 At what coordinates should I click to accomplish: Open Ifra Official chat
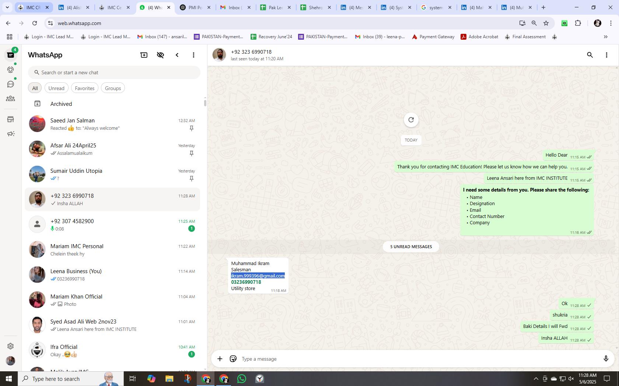point(112,350)
